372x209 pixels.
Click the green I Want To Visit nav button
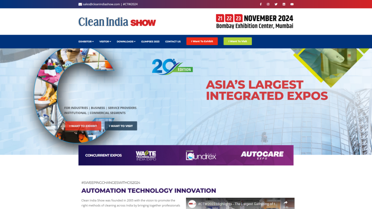pos(238,41)
